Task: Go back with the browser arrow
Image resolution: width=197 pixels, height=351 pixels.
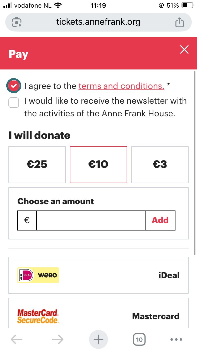Action: coord(17,339)
